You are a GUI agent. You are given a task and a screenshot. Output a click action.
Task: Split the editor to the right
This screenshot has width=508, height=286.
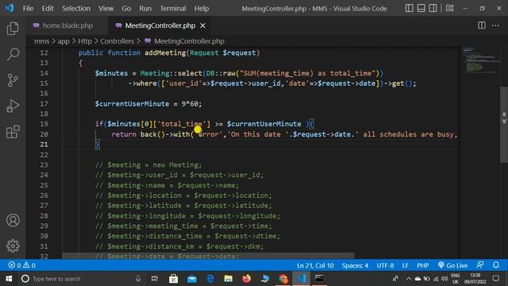coord(482,25)
